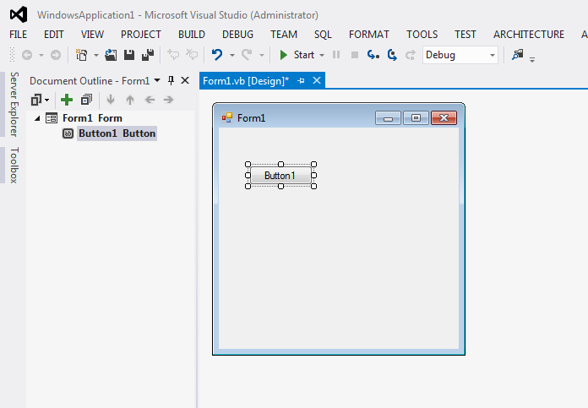Click the Button1 node's button icon
This screenshot has height=408, width=588.
point(68,133)
